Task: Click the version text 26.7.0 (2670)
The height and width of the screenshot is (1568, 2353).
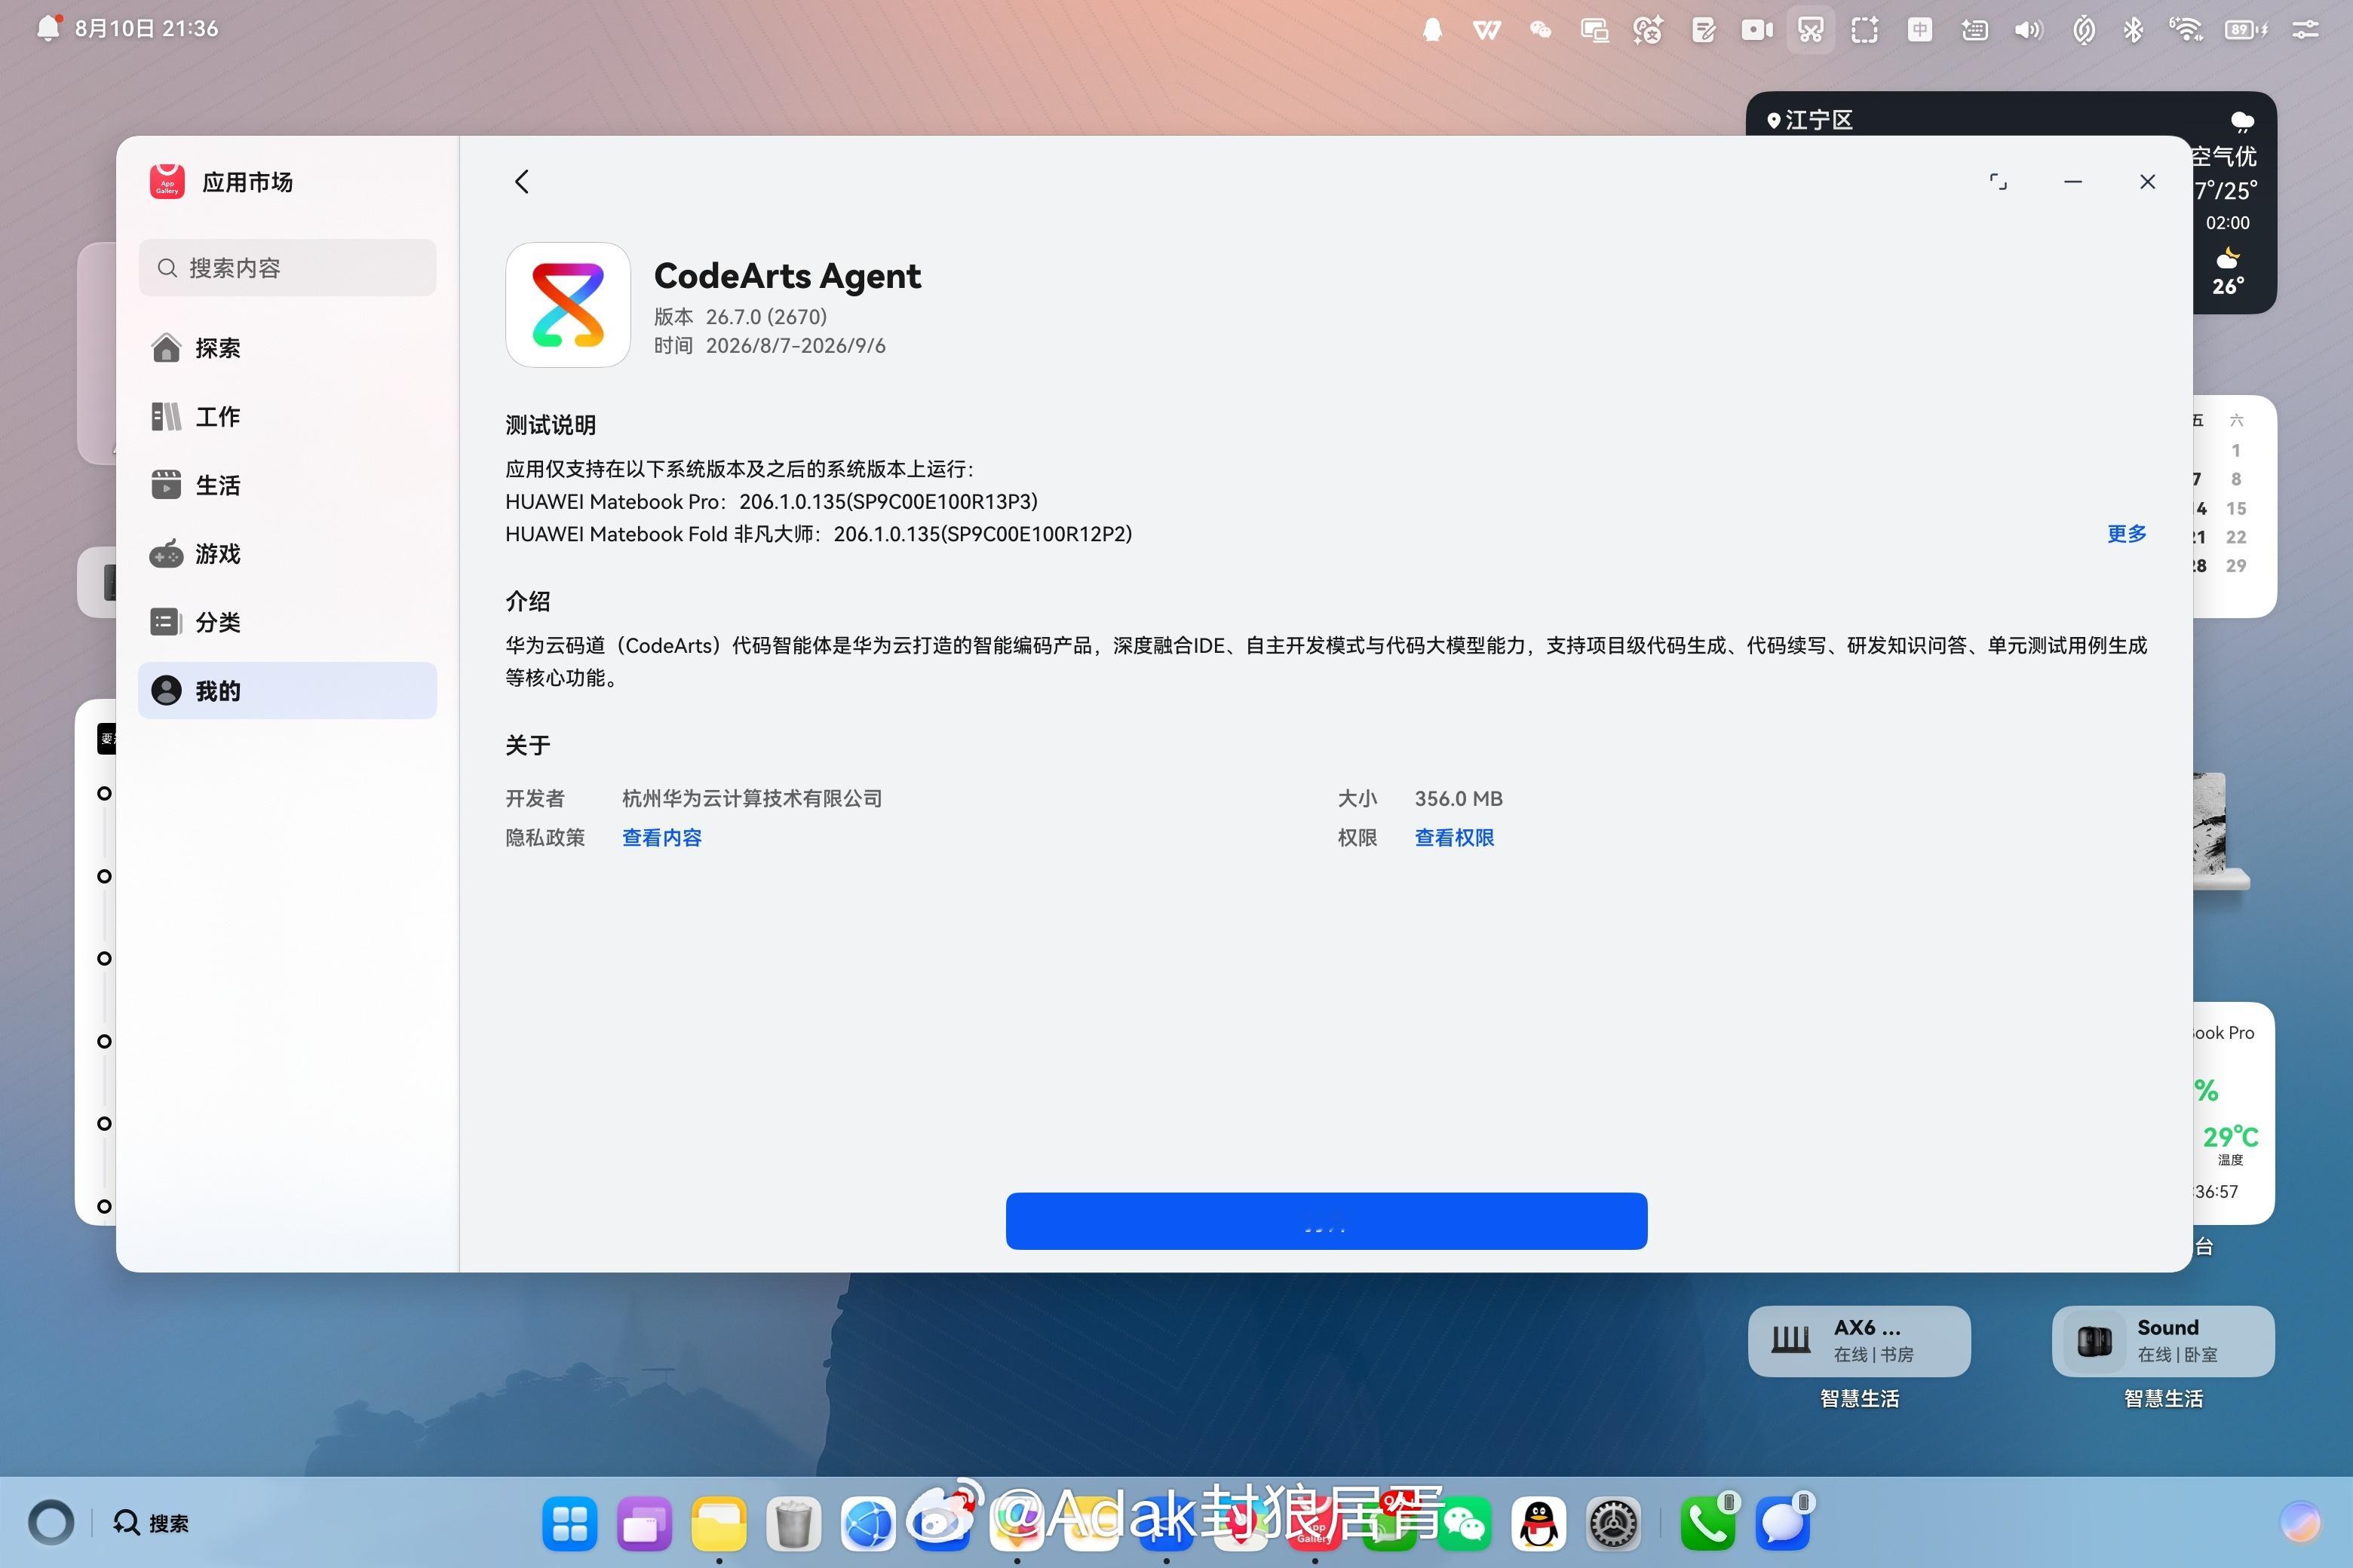Action: [766, 317]
